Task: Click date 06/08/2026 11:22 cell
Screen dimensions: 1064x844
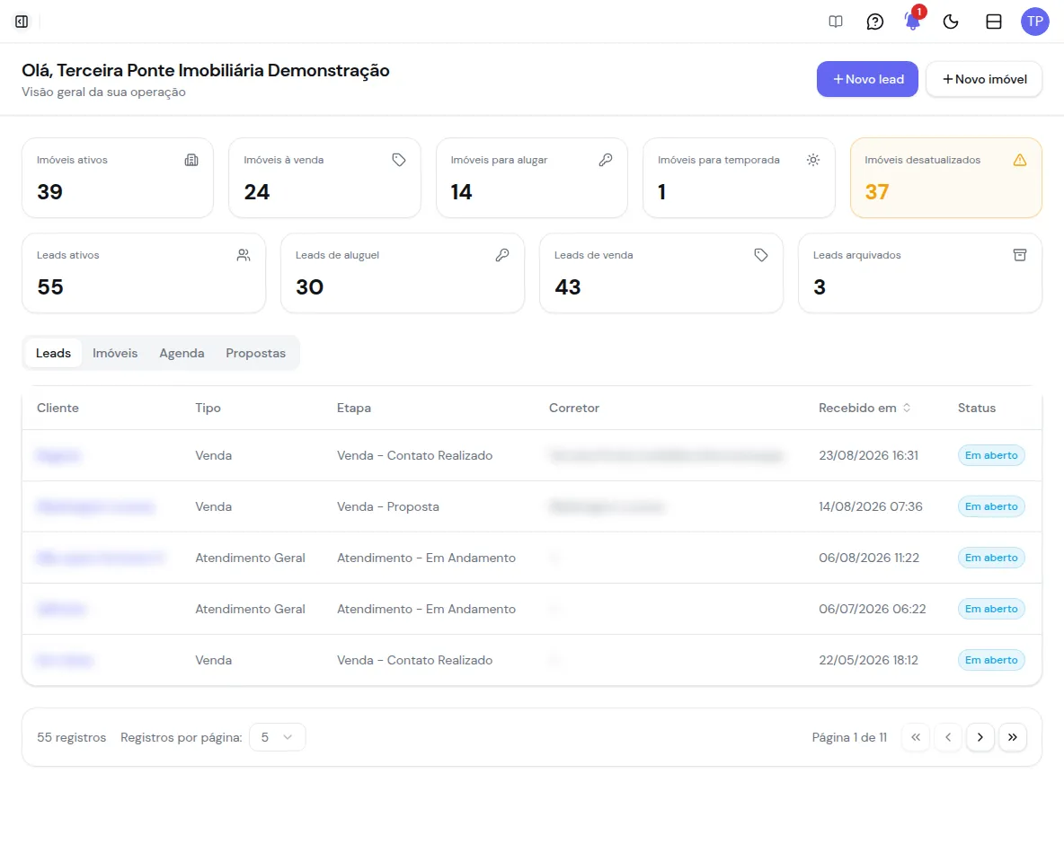Action: [x=869, y=558]
